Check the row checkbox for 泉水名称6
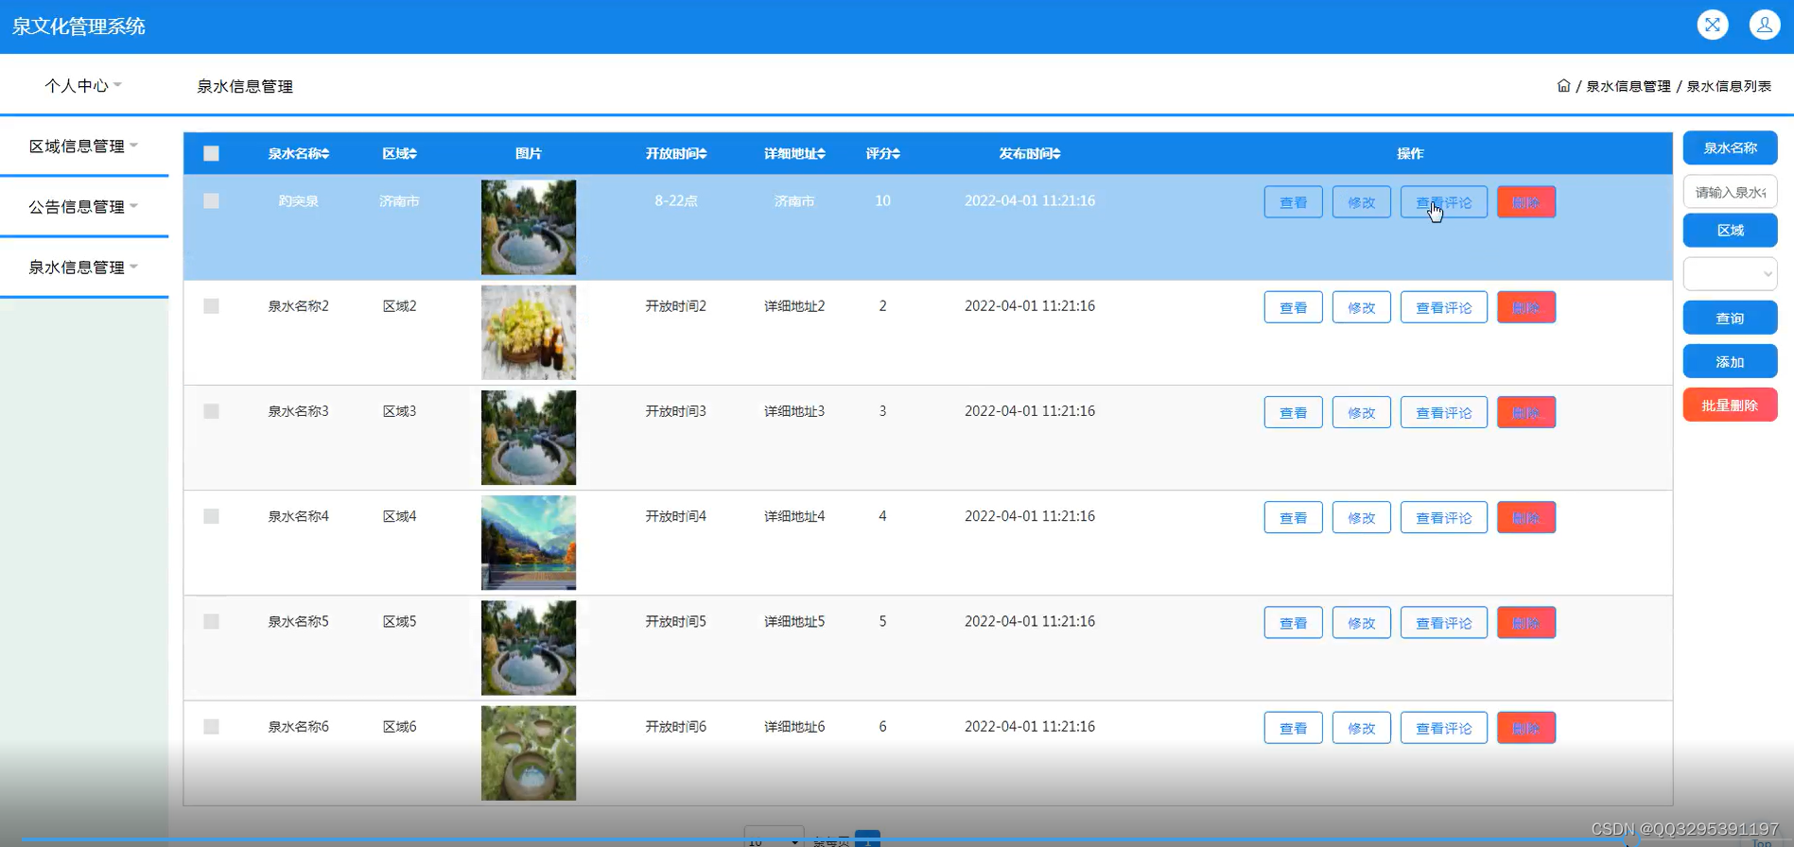 pyautogui.click(x=211, y=727)
